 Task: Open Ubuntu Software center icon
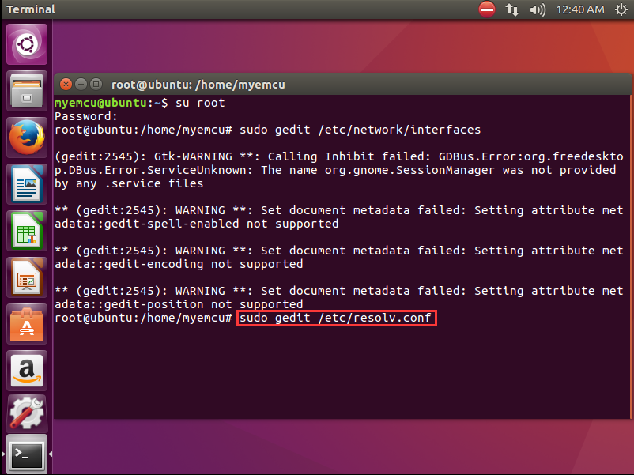(27, 324)
